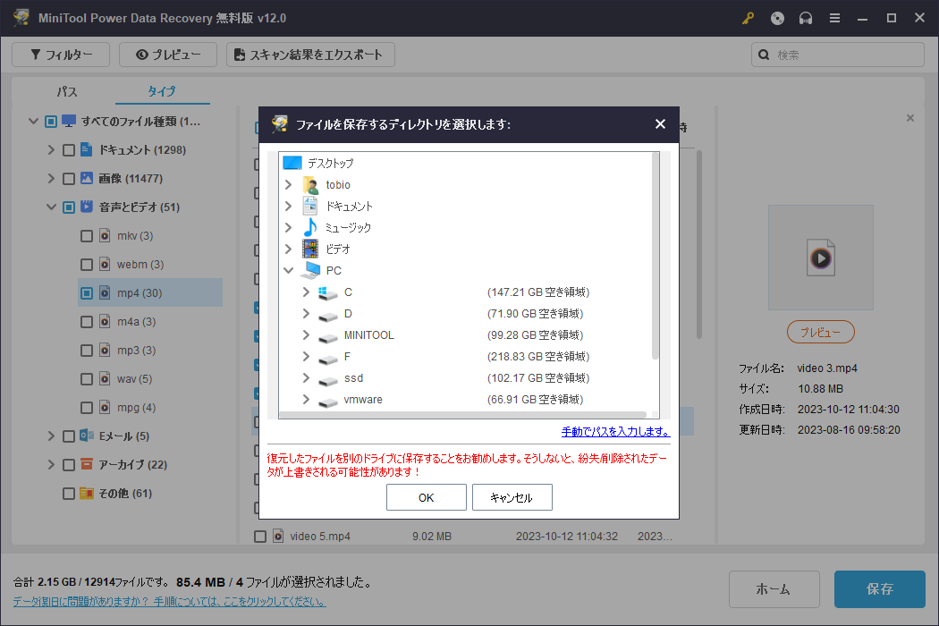Toggle the ドキュメント (1298) checkbox
This screenshot has height=626, width=939.
pos(69,150)
